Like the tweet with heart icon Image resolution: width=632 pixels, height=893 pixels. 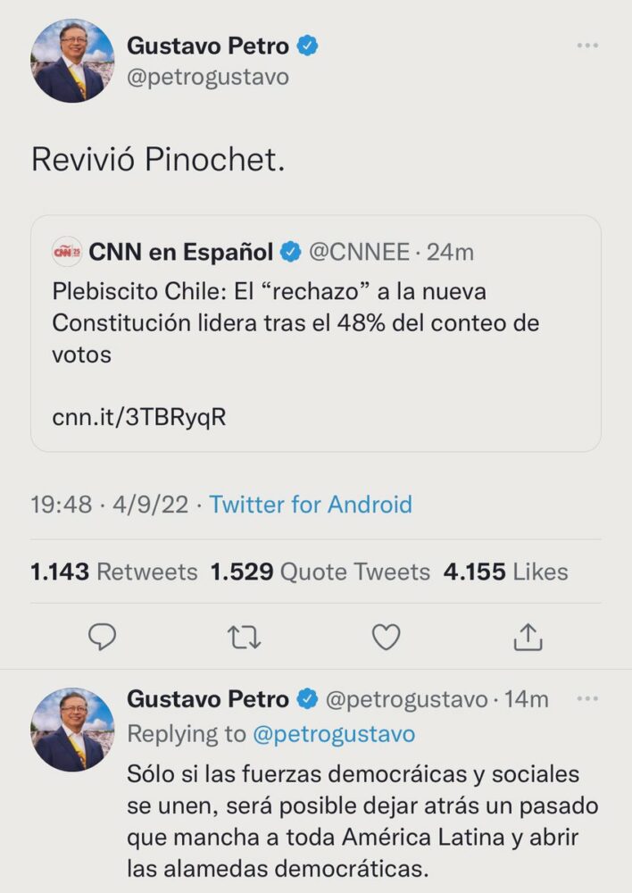pyautogui.click(x=386, y=637)
